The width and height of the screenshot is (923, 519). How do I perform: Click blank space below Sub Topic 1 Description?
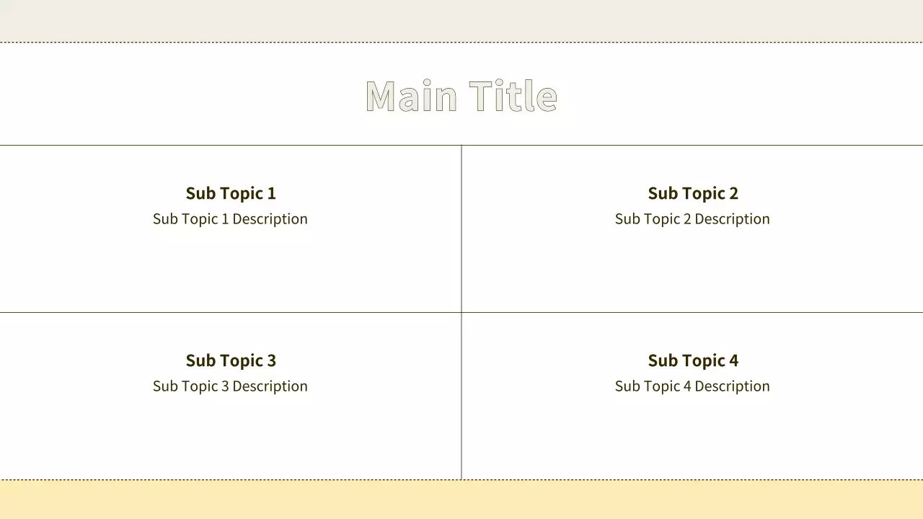(231, 270)
